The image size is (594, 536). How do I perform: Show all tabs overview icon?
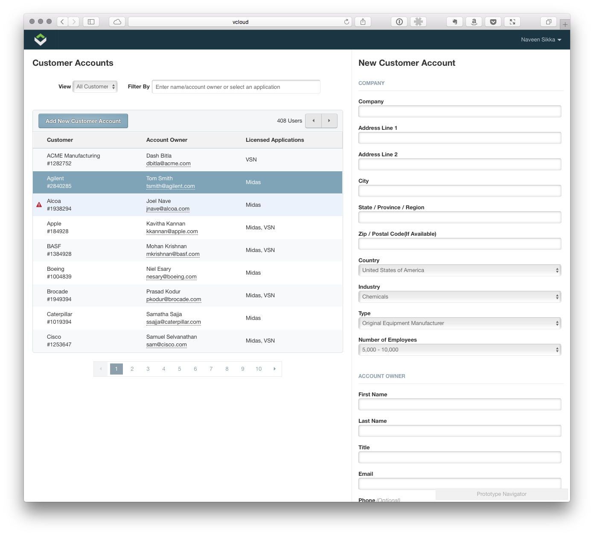point(548,22)
